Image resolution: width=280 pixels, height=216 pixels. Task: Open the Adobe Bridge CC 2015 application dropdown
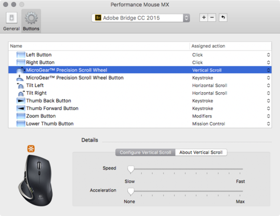pos(141,18)
